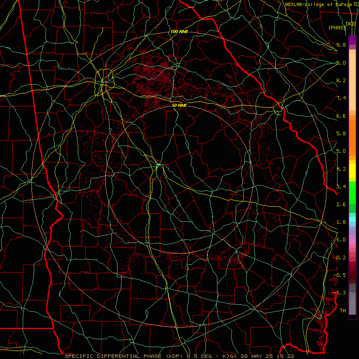Pick the cyan band near 1.8
359x359 pixels.
click(352, 219)
